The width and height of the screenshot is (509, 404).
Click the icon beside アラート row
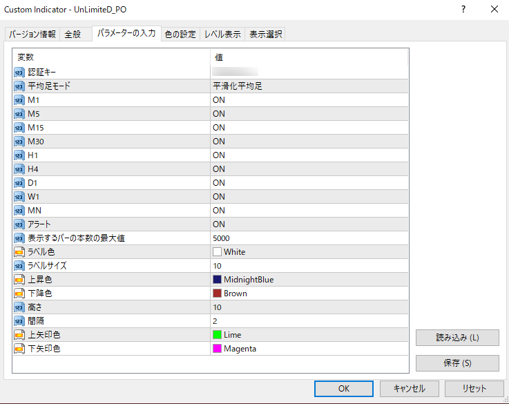pos(19,224)
